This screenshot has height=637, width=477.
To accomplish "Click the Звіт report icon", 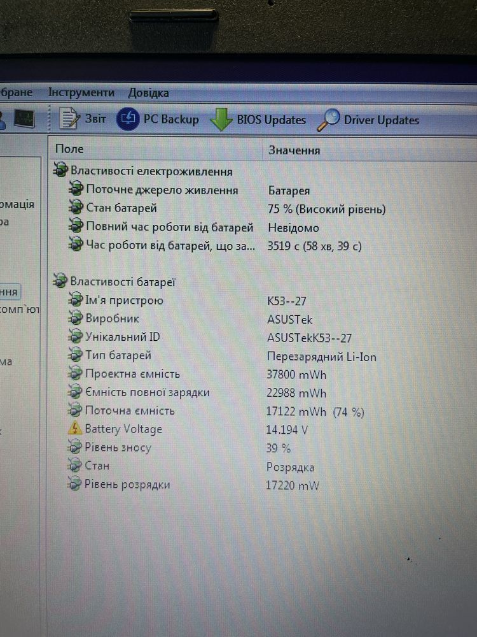I will (x=70, y=118).
